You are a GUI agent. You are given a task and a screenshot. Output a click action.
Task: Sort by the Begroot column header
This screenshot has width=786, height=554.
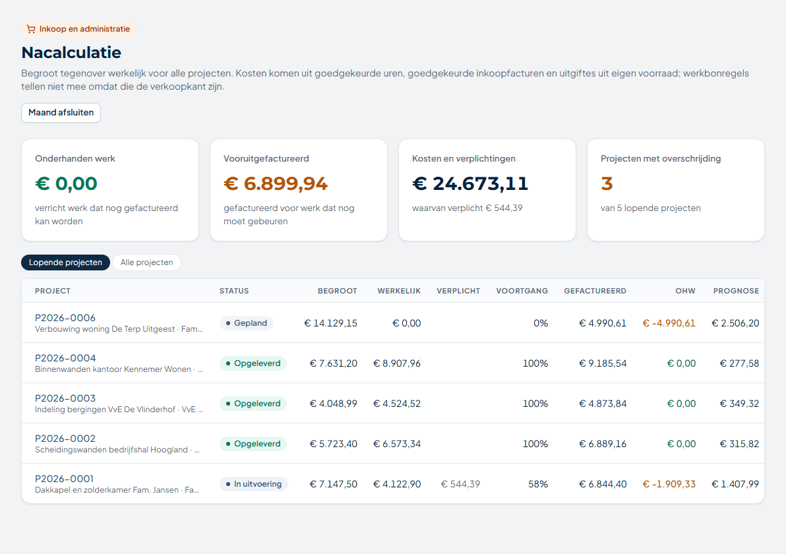coord(338,291)
